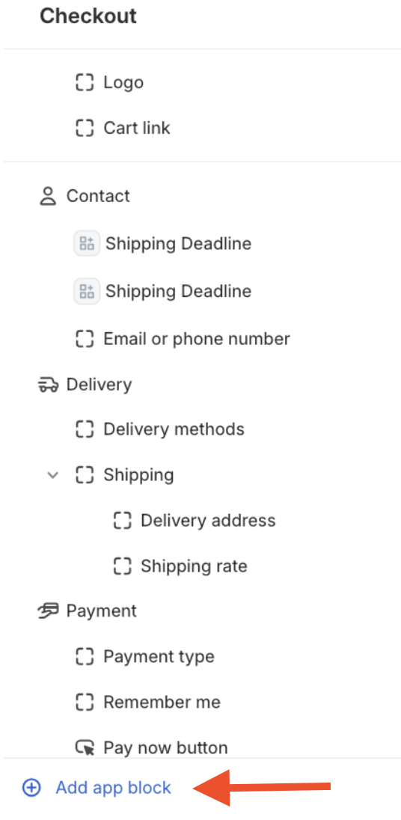Image resolution: width=401 pixels, height=820 pixels.
Task: Choose the Shipping rate item
Action: (194, 566)
